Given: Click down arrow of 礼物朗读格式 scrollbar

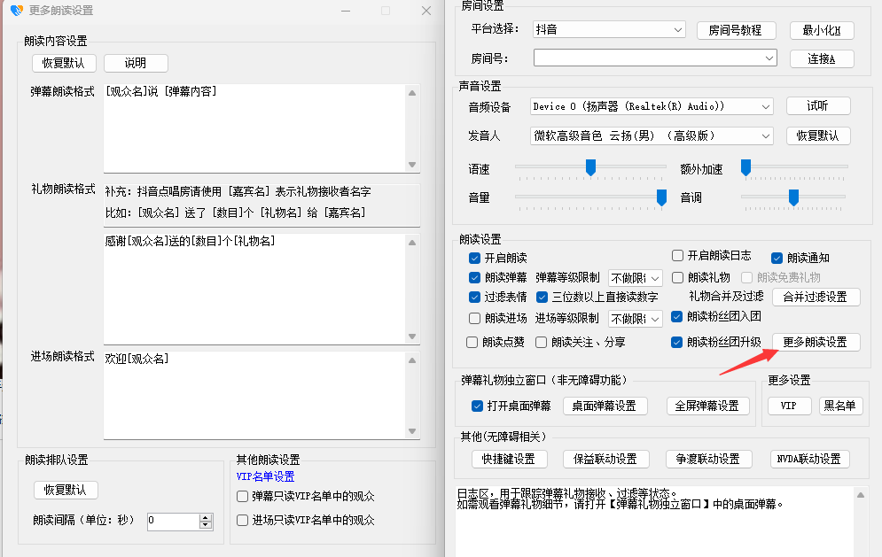Looking at the screenshot, I should pyautogui.click(x=412, y=337).
